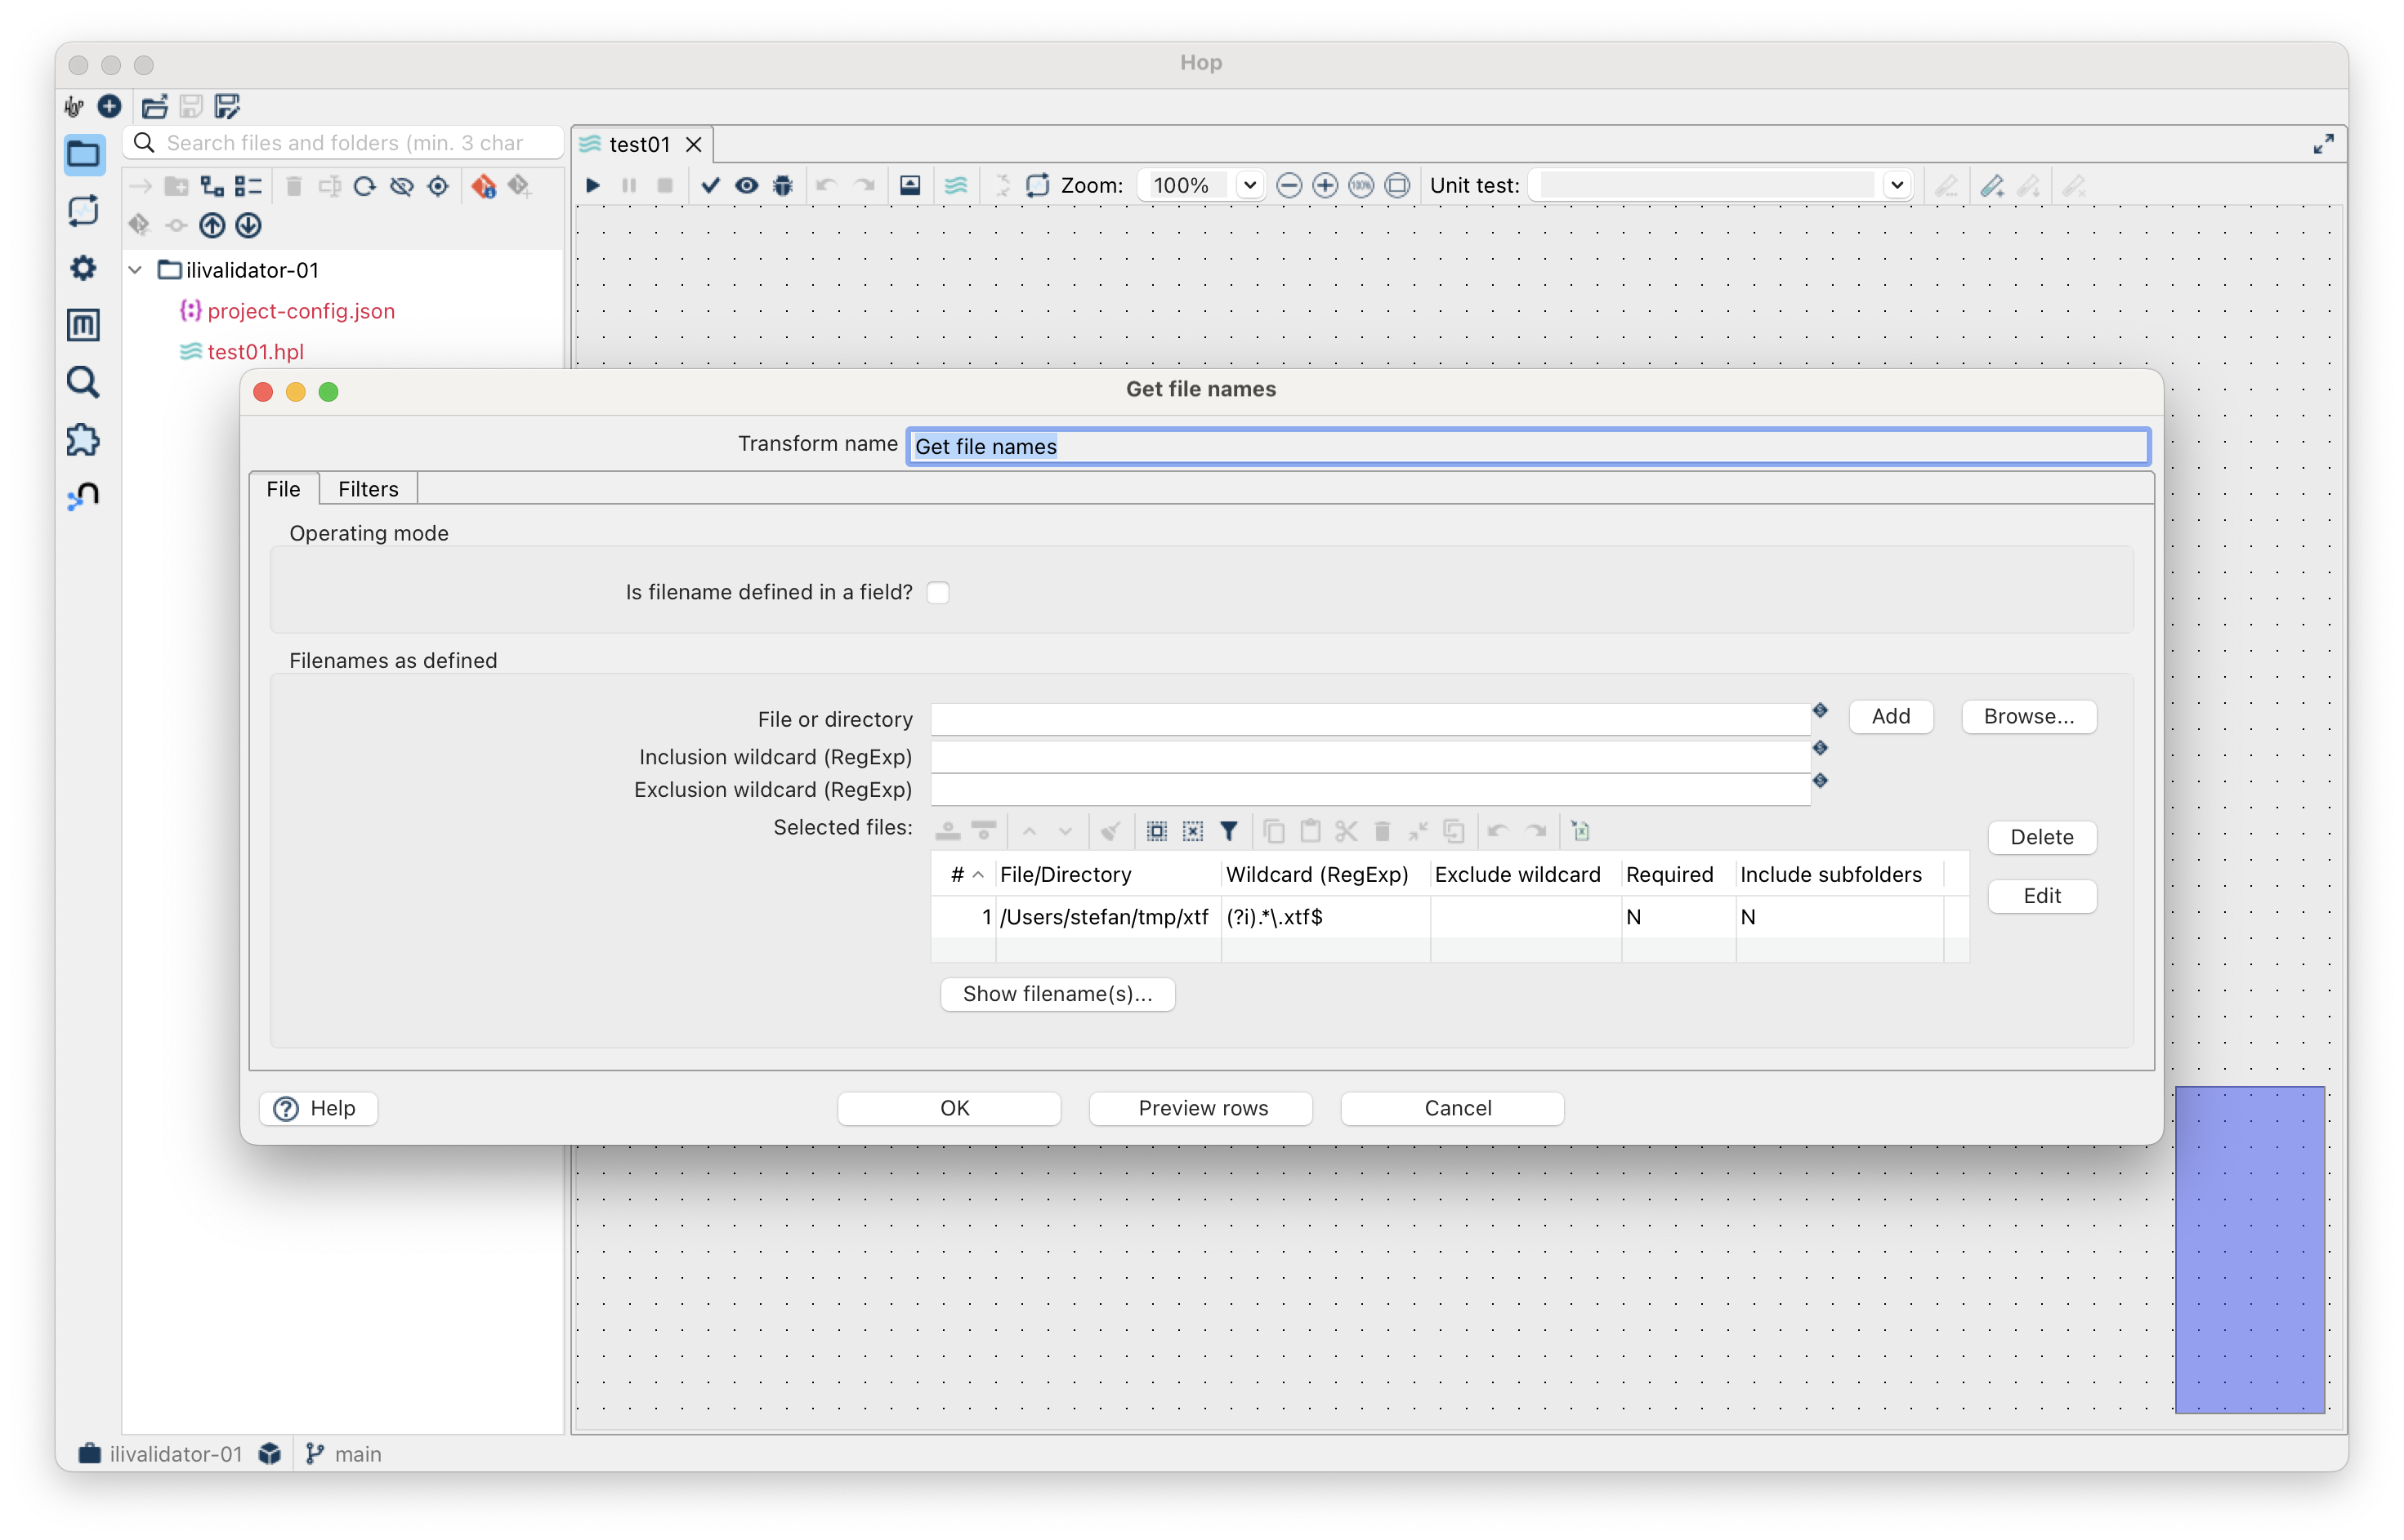Click the Preview rows button
The height and width of the screenshot is (1540, 2404).
coord(1201,1108)
